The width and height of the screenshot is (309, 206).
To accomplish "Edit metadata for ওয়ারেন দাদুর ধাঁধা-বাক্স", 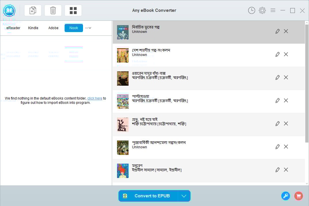I will coord(278,77).
